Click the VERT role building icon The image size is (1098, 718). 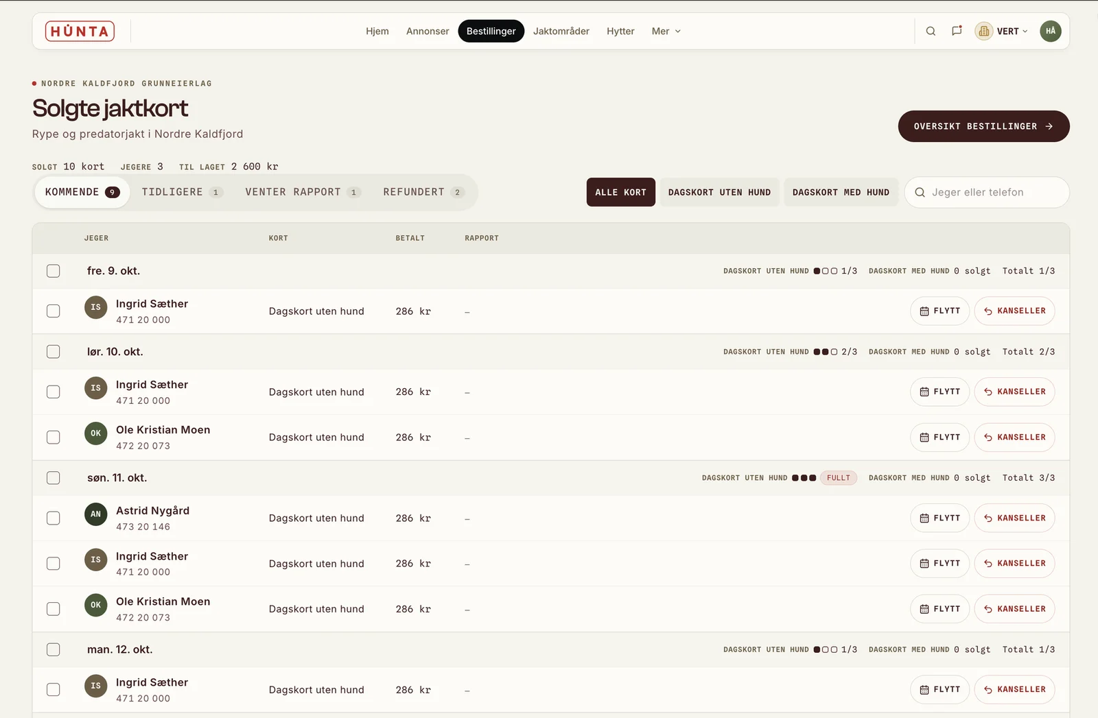(x=983, y=31)
